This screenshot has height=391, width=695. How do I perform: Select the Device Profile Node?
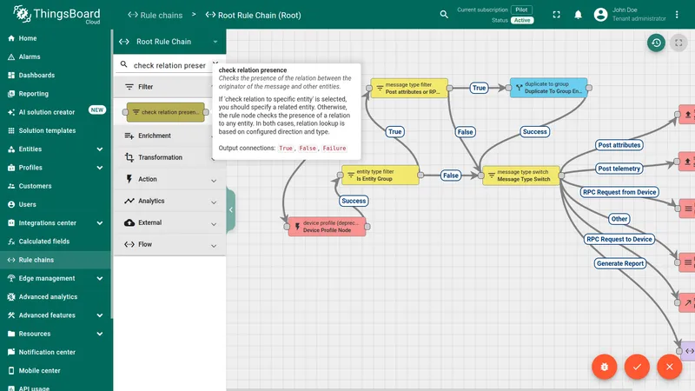click(328, 227)
